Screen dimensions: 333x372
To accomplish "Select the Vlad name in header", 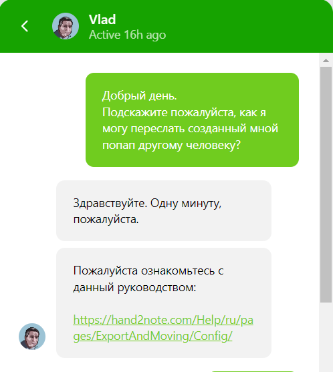I will (102, 19).
